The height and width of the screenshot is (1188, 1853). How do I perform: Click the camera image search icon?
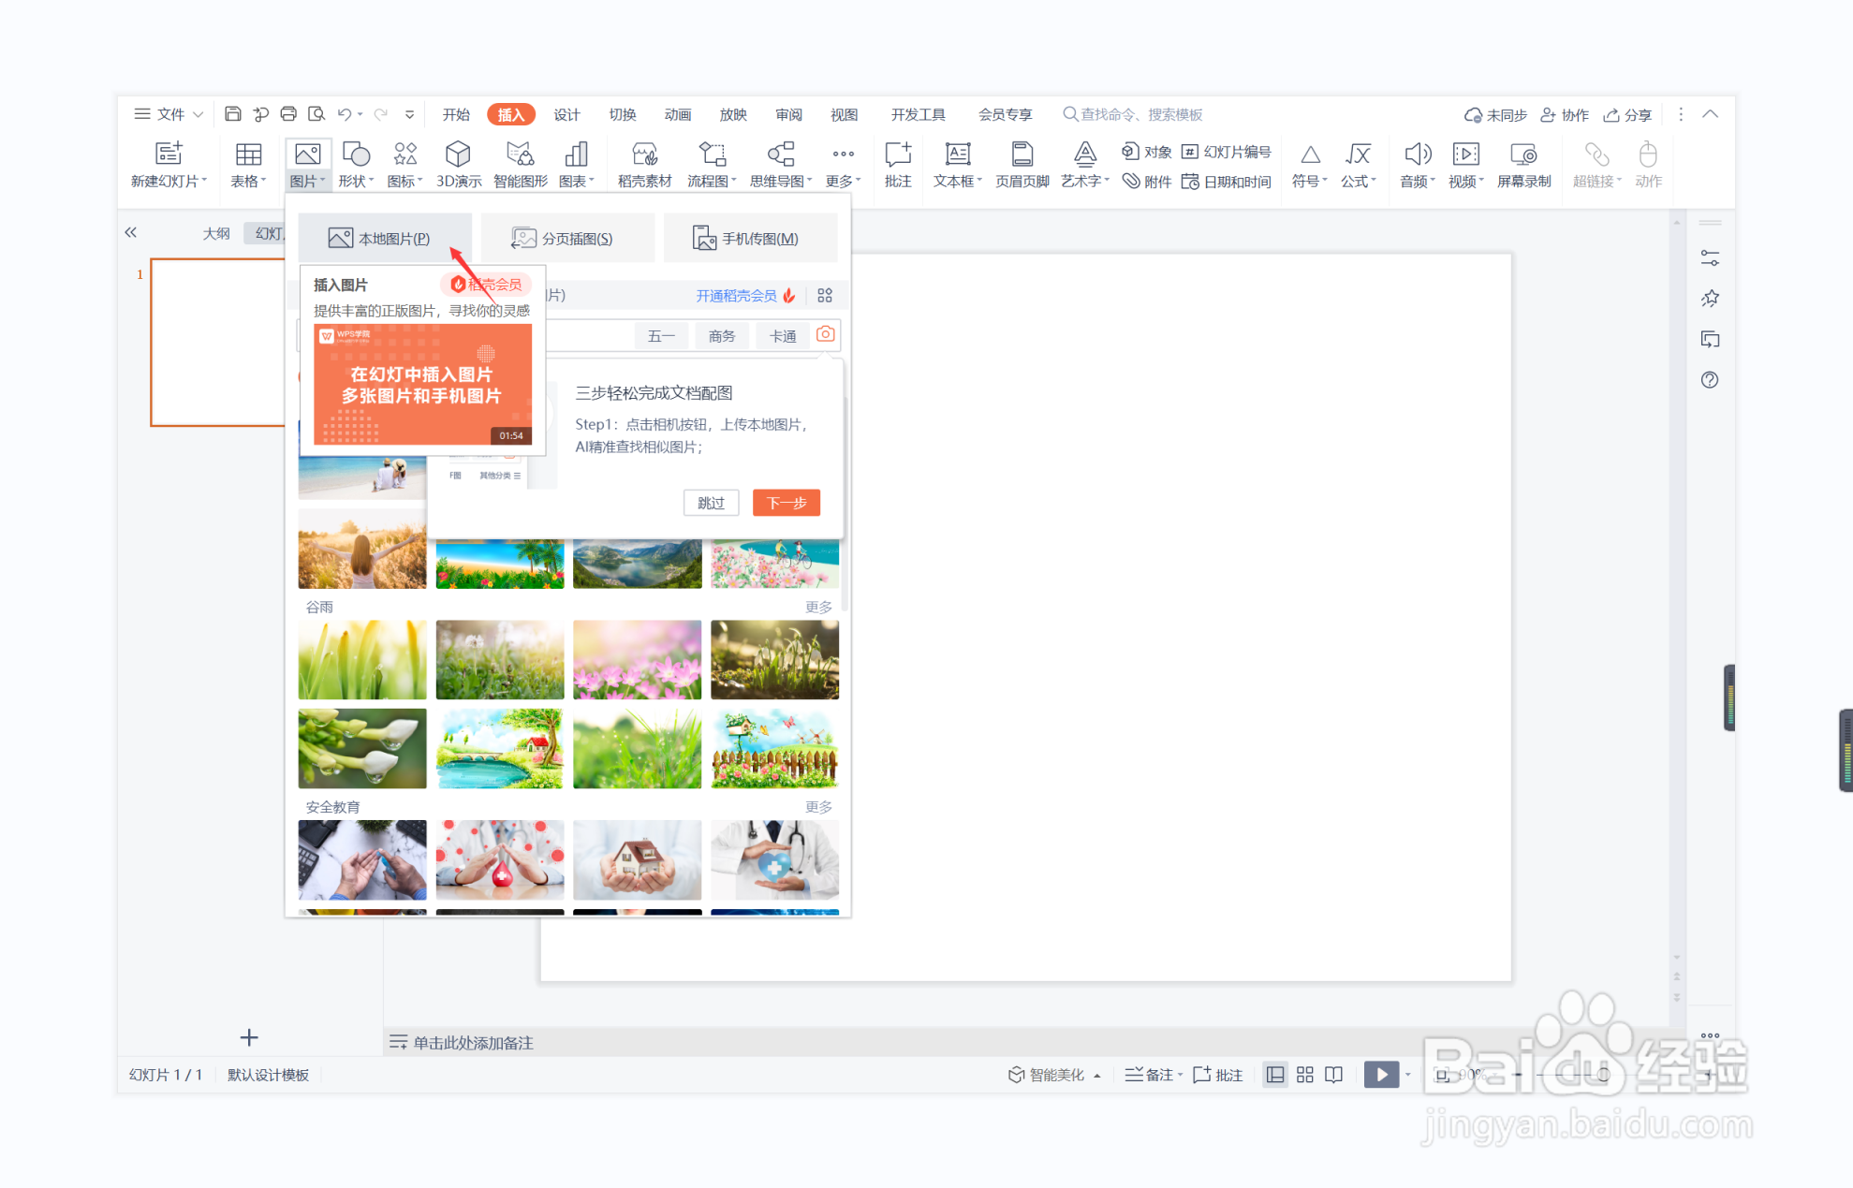click(825, 334)
